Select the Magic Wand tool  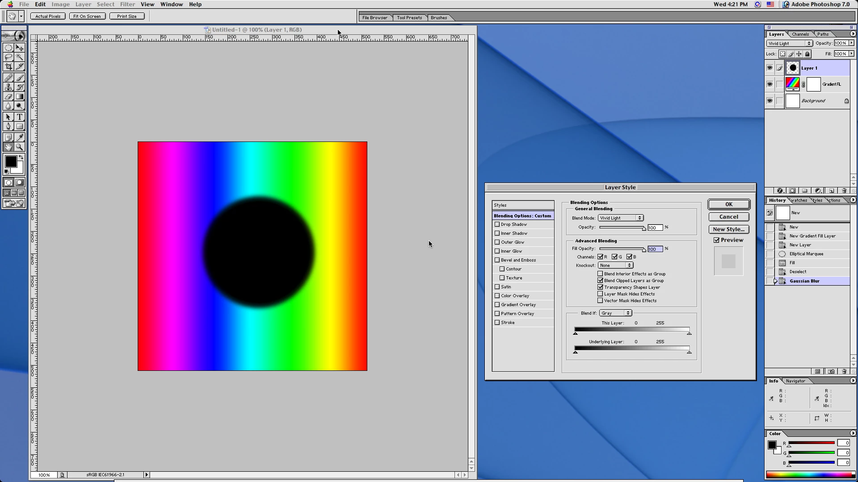(x=20, y=57)
